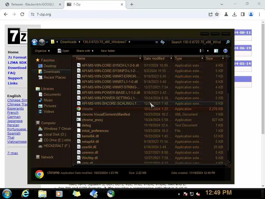Open Date modified column filter dropdown
Screen dimensions: 265x199
171,58
